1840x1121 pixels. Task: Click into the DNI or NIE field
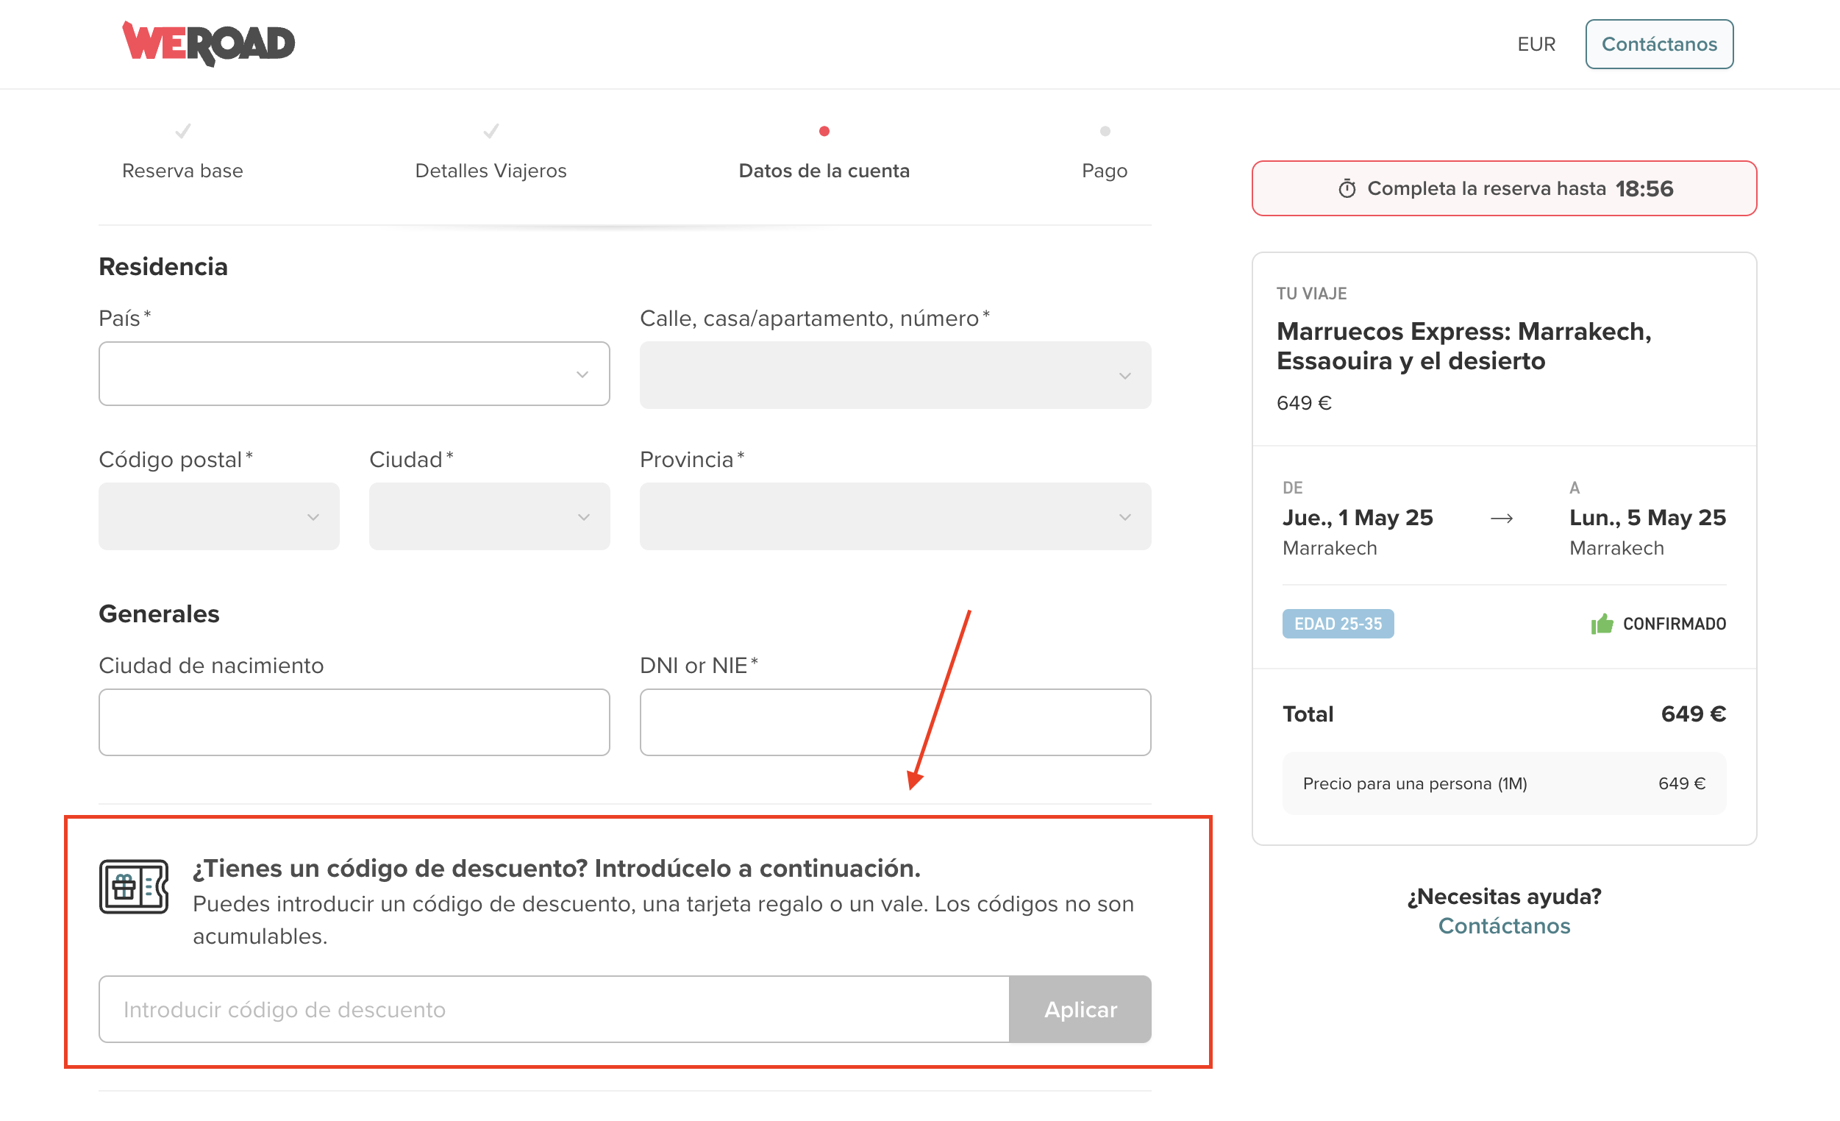894,722
